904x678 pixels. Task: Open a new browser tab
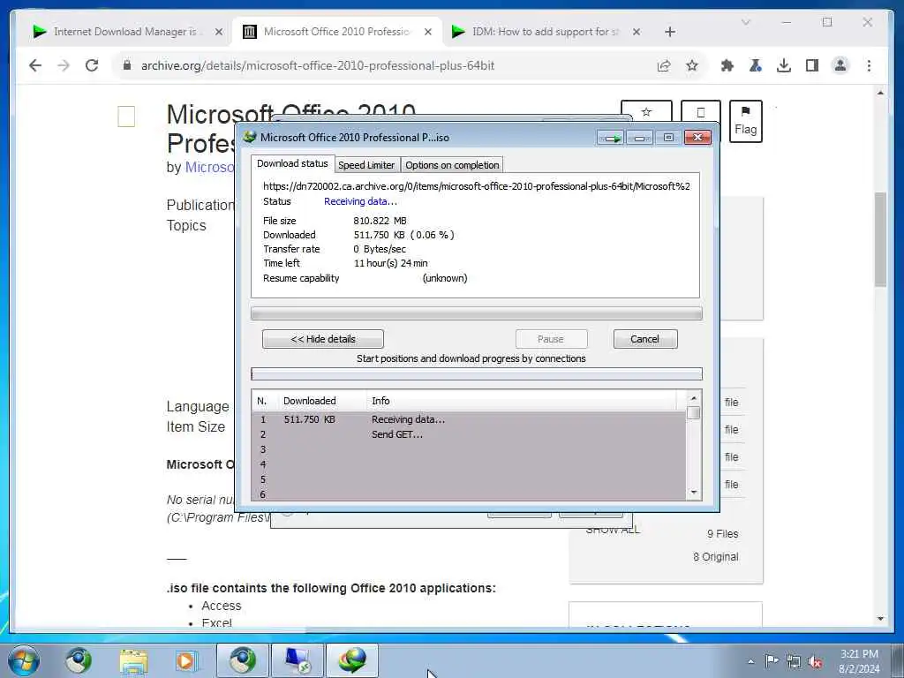(669, 32)
